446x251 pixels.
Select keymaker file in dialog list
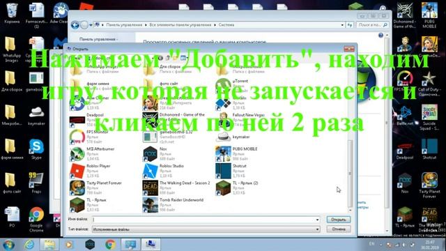(x=233, y=137)
